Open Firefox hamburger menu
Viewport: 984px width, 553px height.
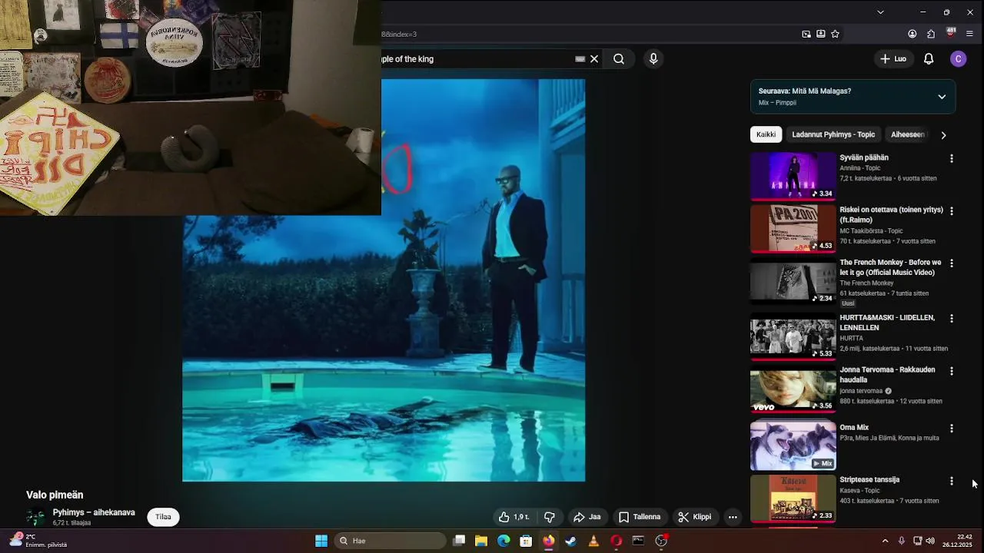click(969, 34)
